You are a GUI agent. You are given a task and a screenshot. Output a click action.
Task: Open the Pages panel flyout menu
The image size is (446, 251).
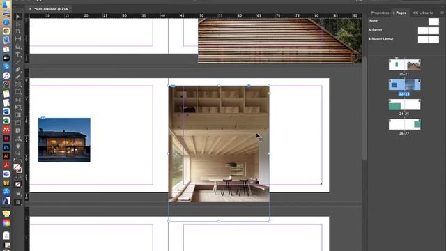(x=442, y=13)
